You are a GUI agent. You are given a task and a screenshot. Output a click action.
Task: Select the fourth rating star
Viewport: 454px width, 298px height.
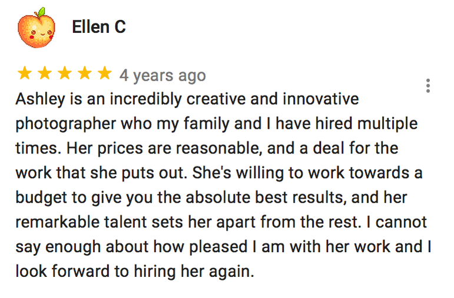tap(85, 73)
